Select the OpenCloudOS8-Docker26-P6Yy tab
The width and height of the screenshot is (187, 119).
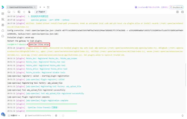[22, 7]
